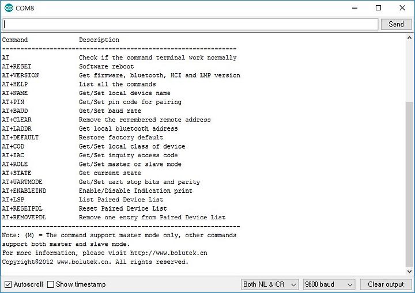Close the COM8 serial monitor window
This screenshot has height=293, width=415.
click(x=402, y=8)
